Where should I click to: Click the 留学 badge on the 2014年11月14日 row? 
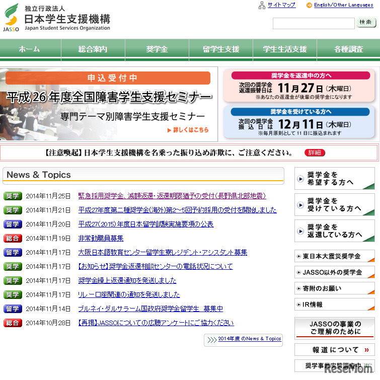[13, 309]
